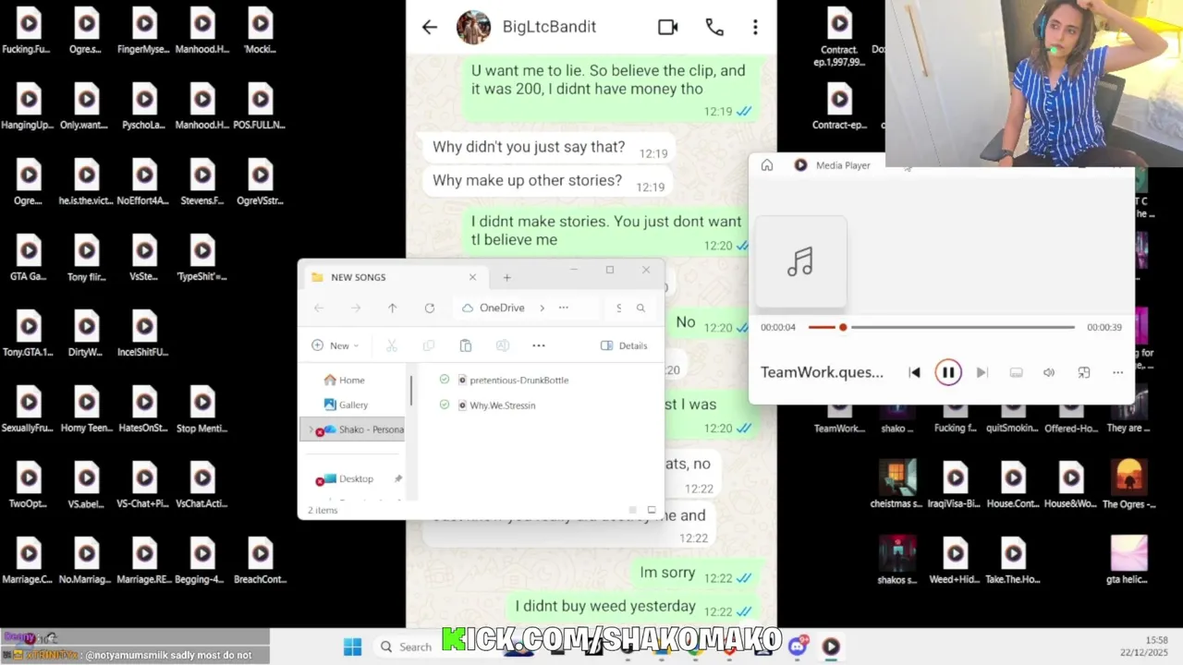The height and width of the screenshot is (665, 1183).
Task: Click the Explorer sidebar scrollbar
Action: [411, 390]
